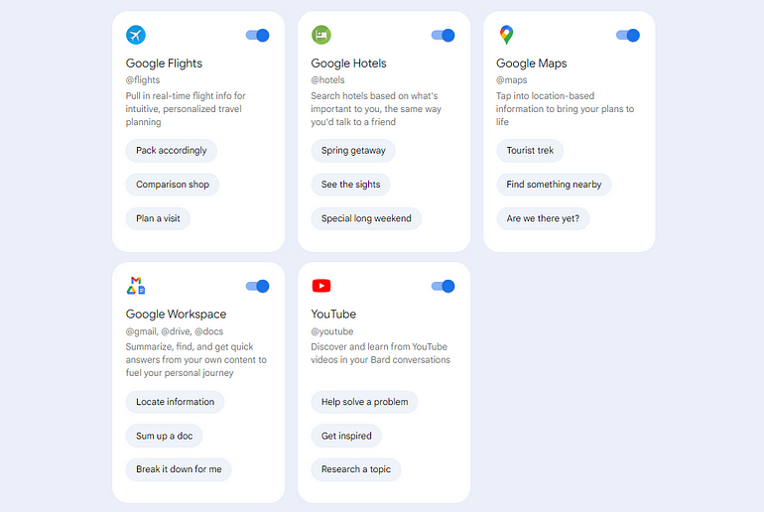
Task: Click the 'Pull in real-time flight info' description
Action: [186, 109]
